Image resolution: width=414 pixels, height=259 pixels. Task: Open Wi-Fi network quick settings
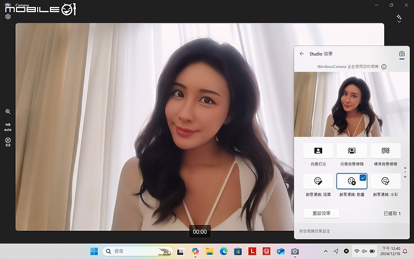[357, 252]
